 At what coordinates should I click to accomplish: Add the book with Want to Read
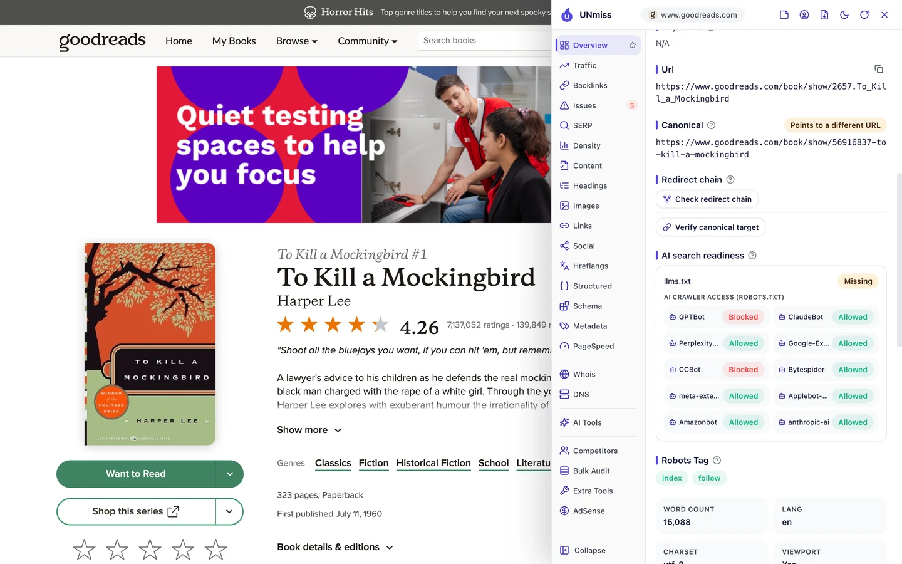[x=136, y=474]
